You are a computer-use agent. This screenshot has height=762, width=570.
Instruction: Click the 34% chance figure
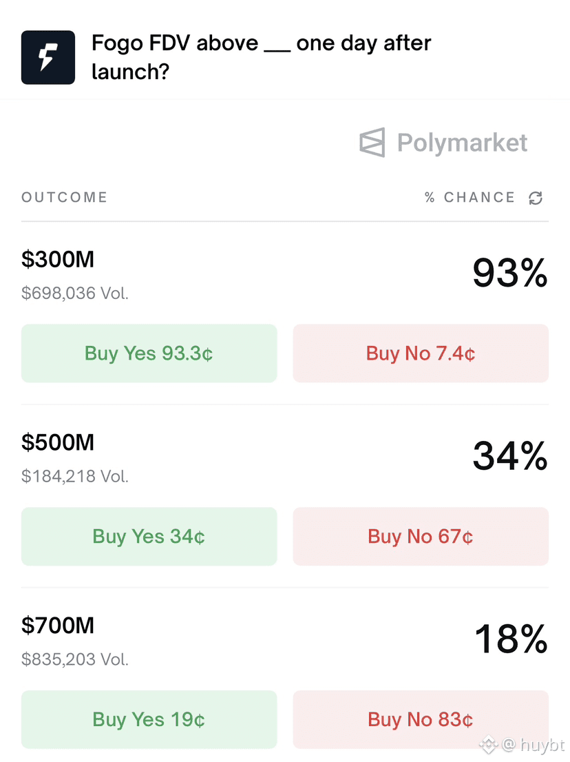509,456
